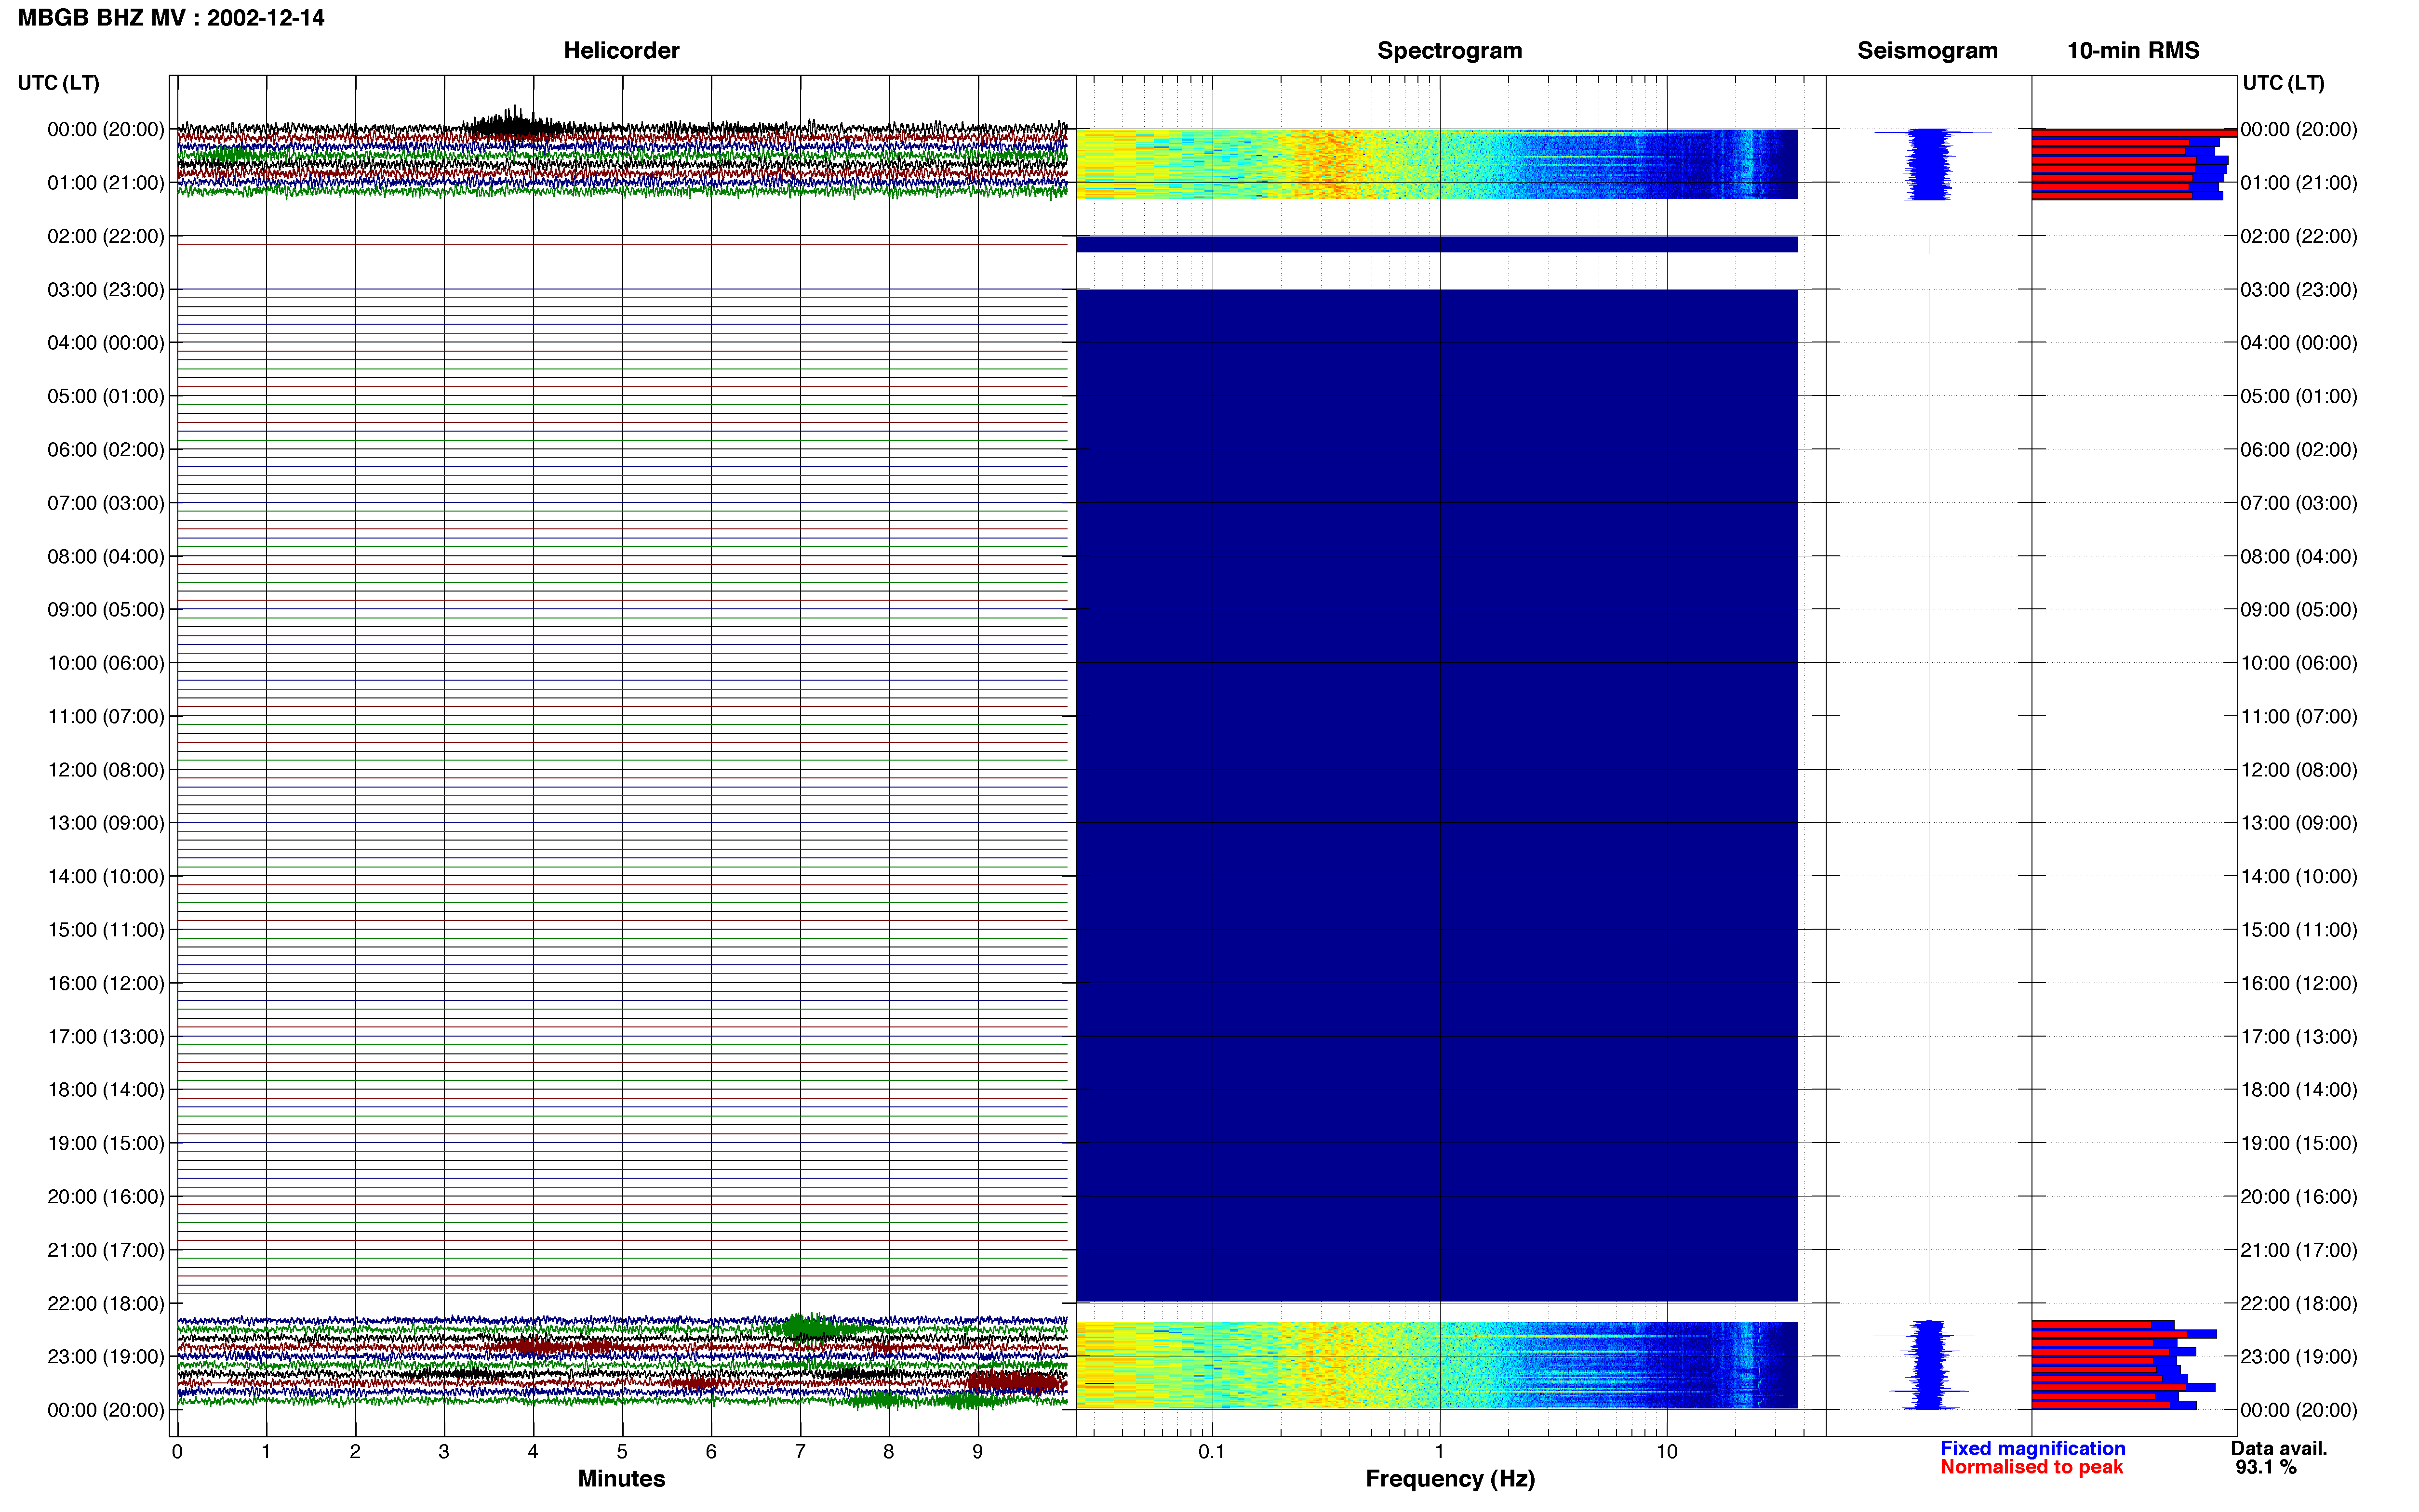
Task: Click the left '12:00 (08:00)' time label
Action: coord(106,770)
